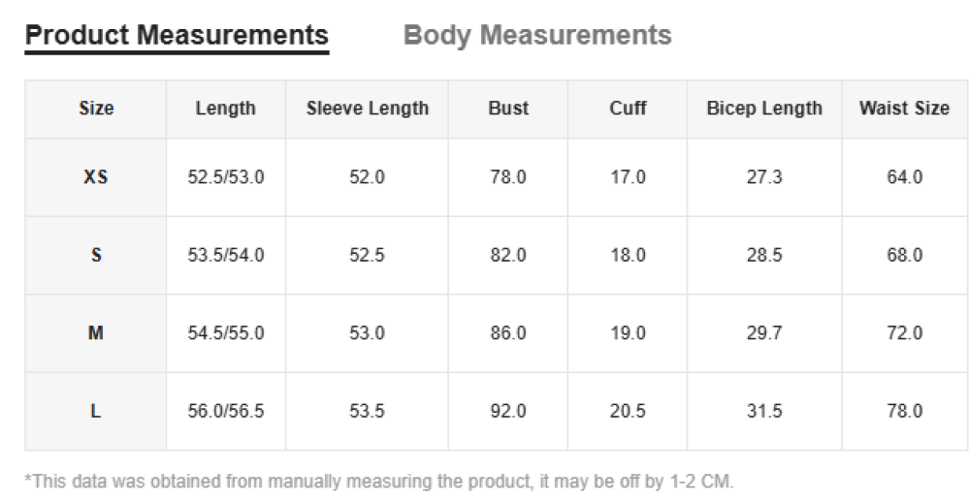The image size is (970, 500).
Task: Click the Bust column header
Action: click(x=508, y=109)
